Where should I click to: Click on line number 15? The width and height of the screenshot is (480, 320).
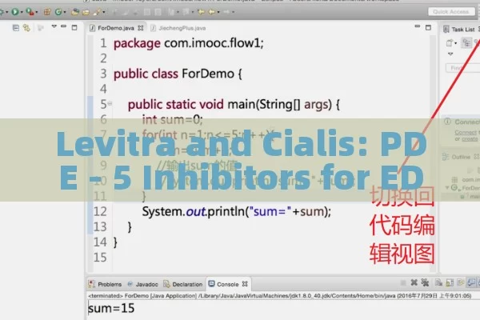pyautogui.click(x=100, y=258)
